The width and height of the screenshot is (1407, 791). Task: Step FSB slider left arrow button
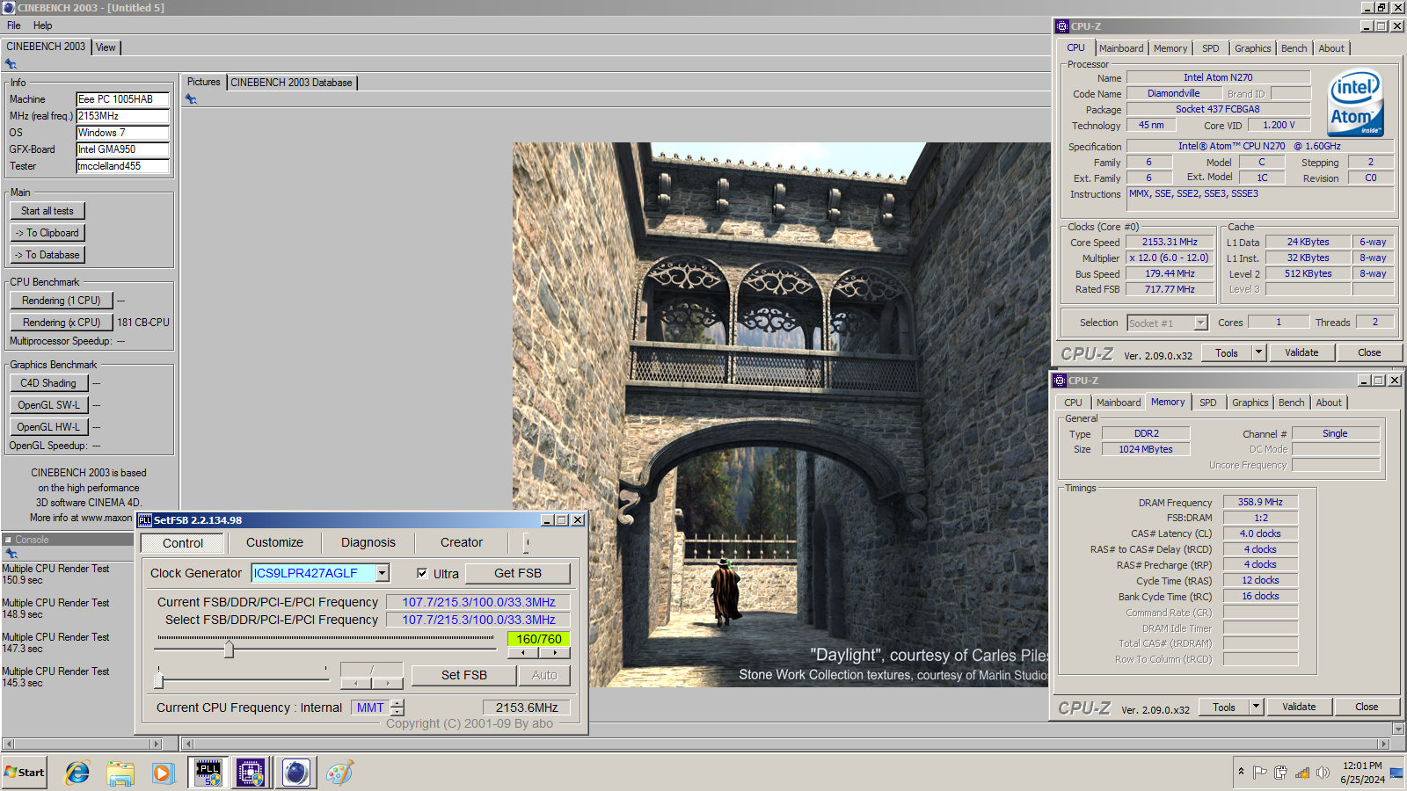[x=523, y=653]
